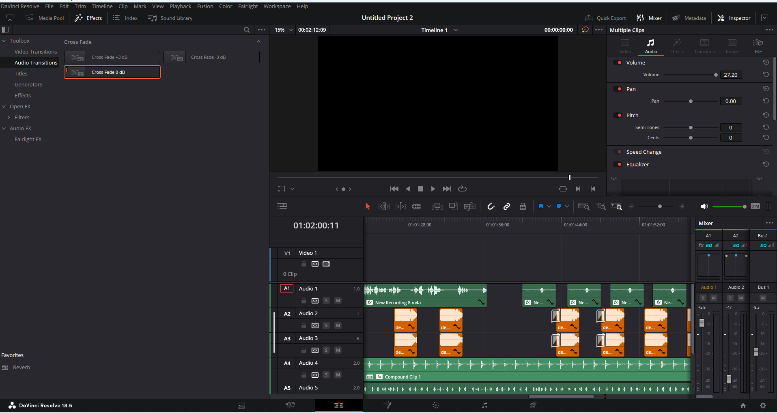Click the Quick Export button
Screen dimensions: 777x413
click(x=605, y=18)
